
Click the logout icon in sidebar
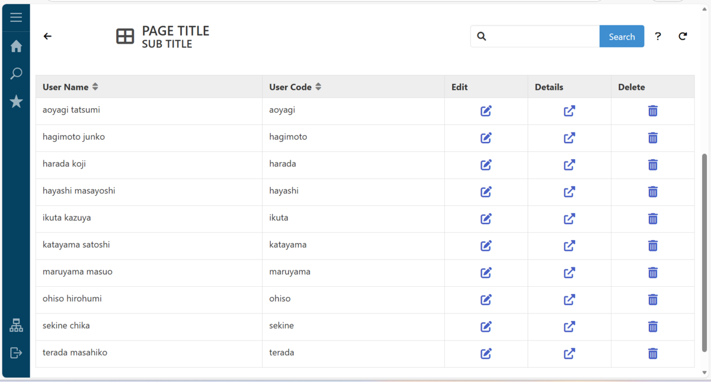click(16, 353)
